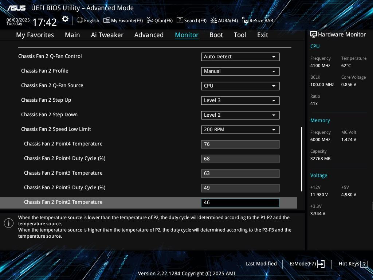The height and width of the screenshot is (280, 373).
Task: Edit Point4 Temperature field showing 76
Action: click(240, 144)
